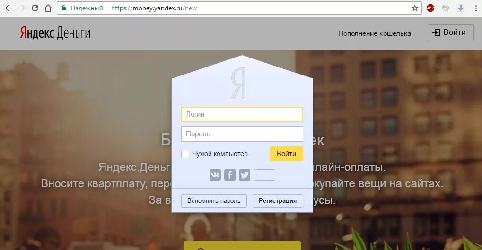Reload the page with the refresh icon
This screenshot has height=250, width=482.
(x=35, y=8)
